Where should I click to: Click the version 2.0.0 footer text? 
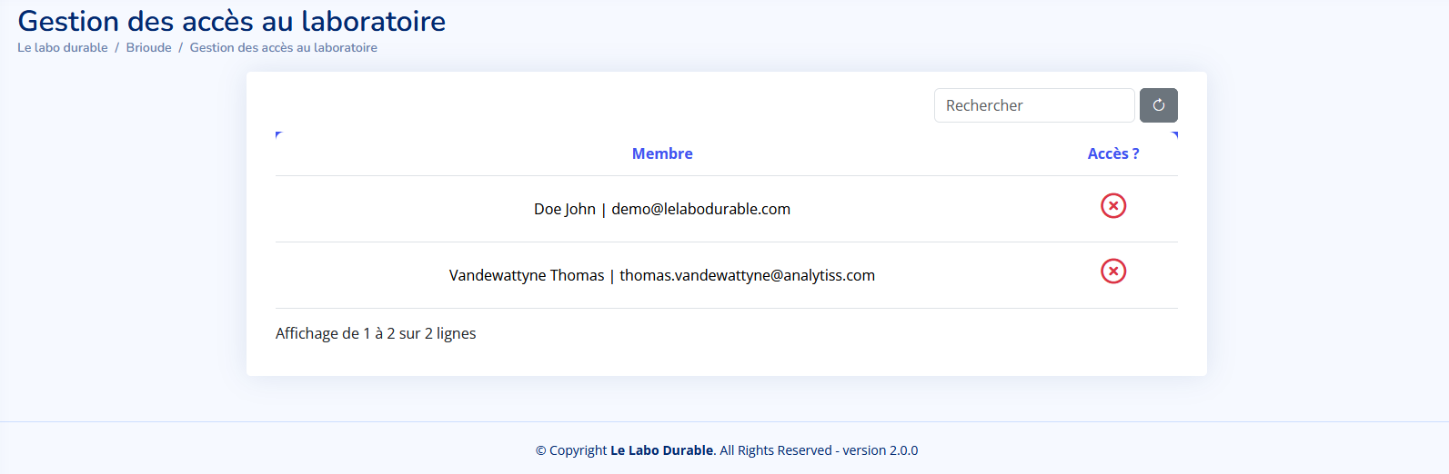coord(880,450)
